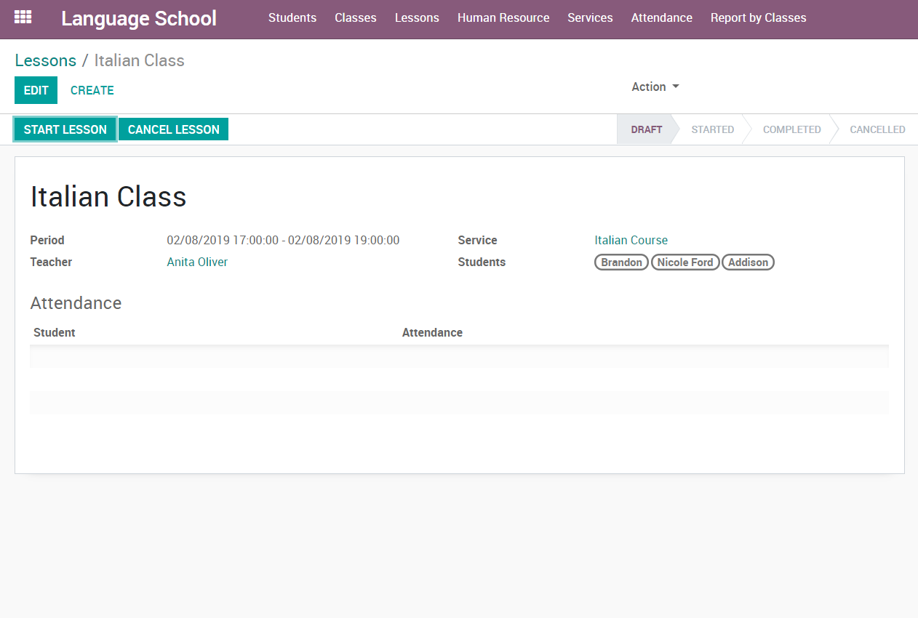Go to the Lessons menu
The height and width of the screenshot is (618, 918).
tap(417, 18)
